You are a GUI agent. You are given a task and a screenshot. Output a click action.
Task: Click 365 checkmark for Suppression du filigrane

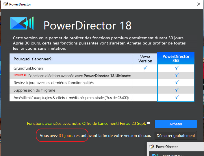tap(177, 90)
